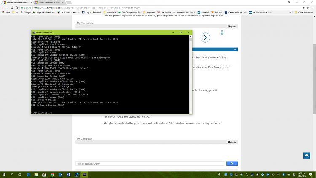
Task: Open Task View on the taskbar
Action: [x=19, y=174]
